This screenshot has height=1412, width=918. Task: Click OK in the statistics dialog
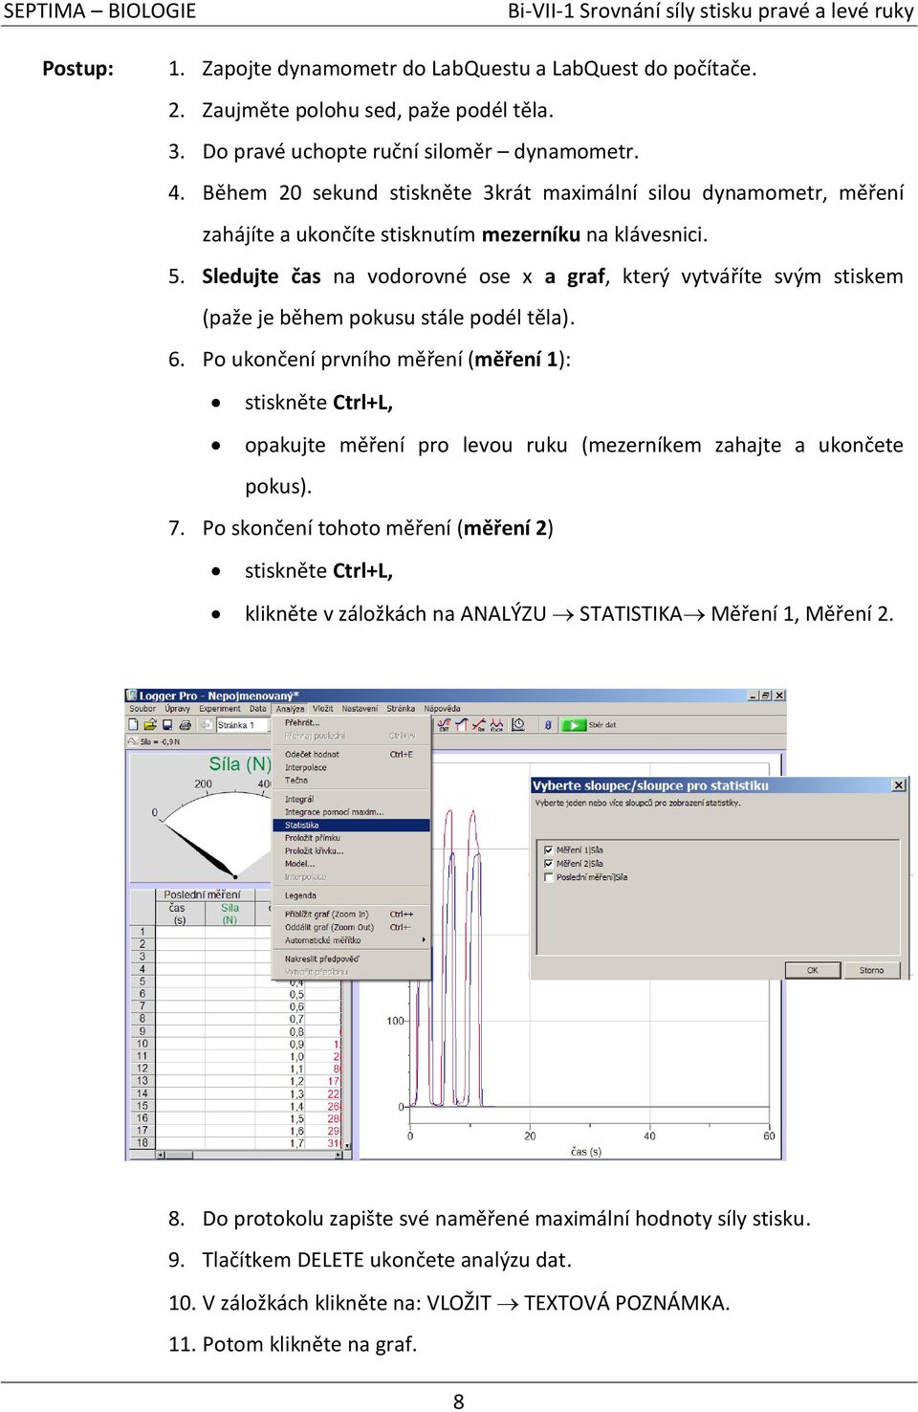tap(812, 970)
